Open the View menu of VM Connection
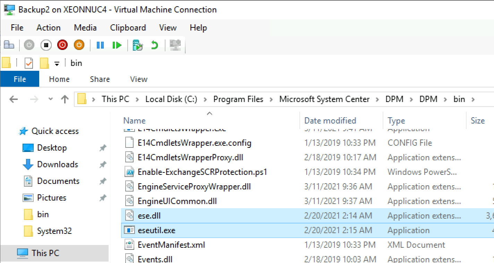 pyautogui.click(x=168, y=28)
